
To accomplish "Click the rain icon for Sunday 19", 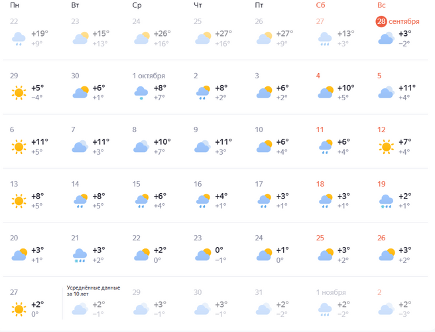I will click(385, 201).
